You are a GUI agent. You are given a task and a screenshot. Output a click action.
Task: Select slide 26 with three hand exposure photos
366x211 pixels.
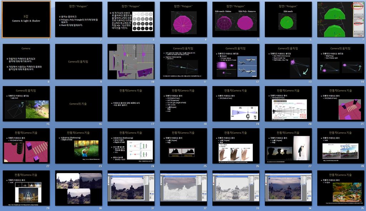(236, 146)
